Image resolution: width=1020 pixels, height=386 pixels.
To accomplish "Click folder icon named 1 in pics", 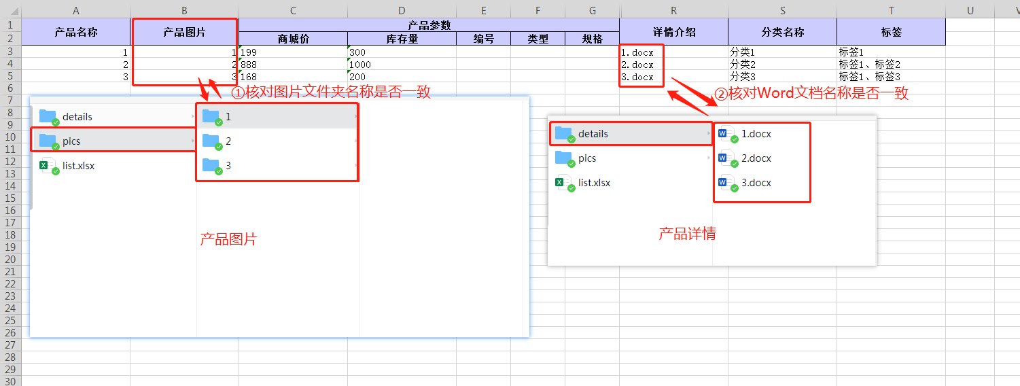I will (x=211, y=116).
